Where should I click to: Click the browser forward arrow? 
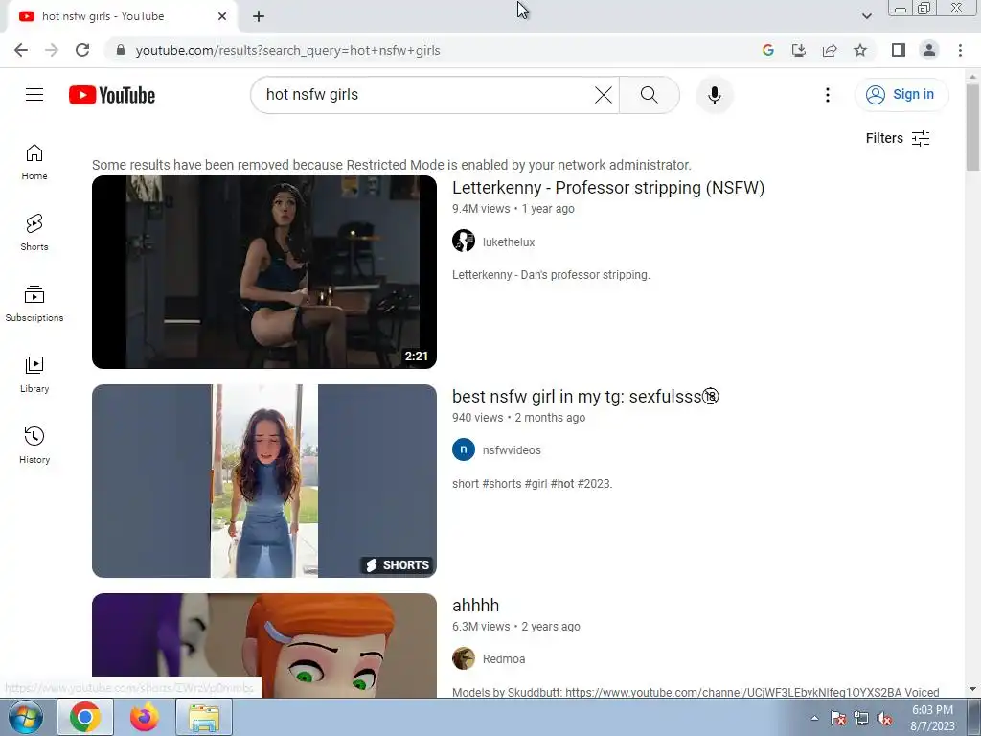tap(52, 50)
